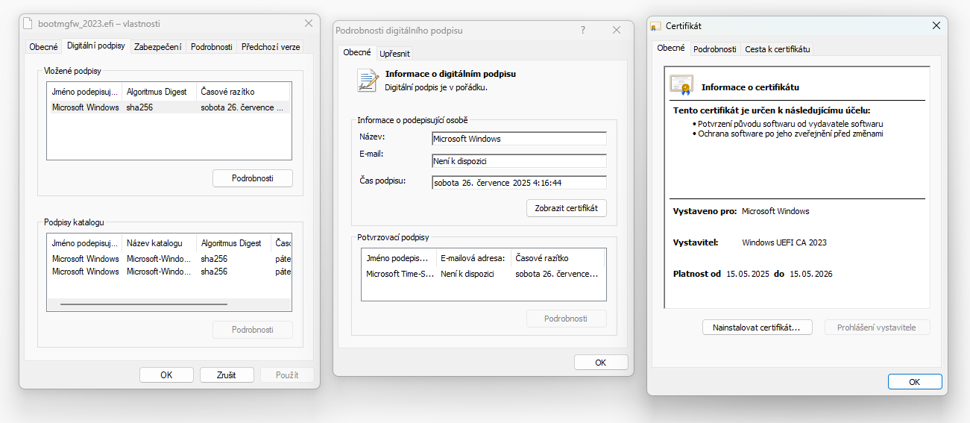
Task: Switch to the Zabezpečení tab
Action: point(157,46)
